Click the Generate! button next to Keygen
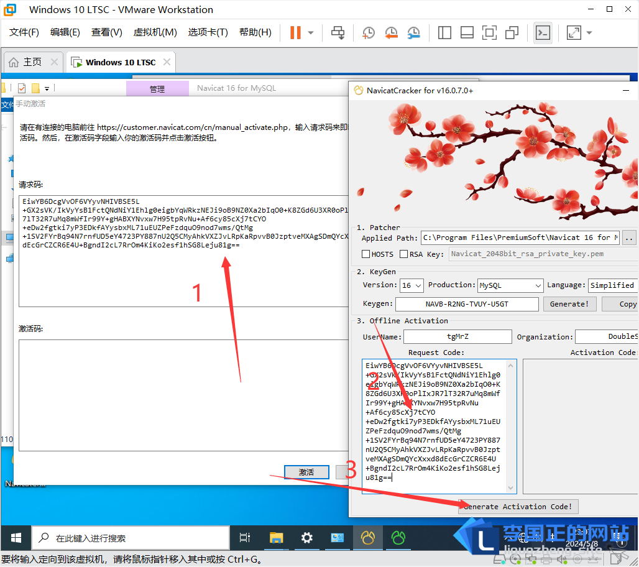The height and width of the screenshot is (567, 639). [569, 304]
